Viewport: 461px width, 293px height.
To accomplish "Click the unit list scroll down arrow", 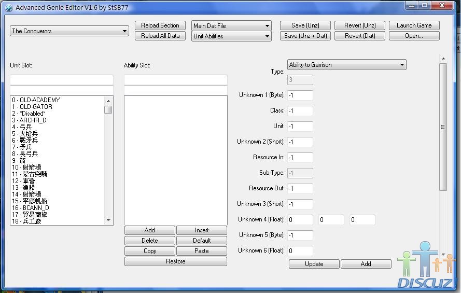I will click(108, 220).
